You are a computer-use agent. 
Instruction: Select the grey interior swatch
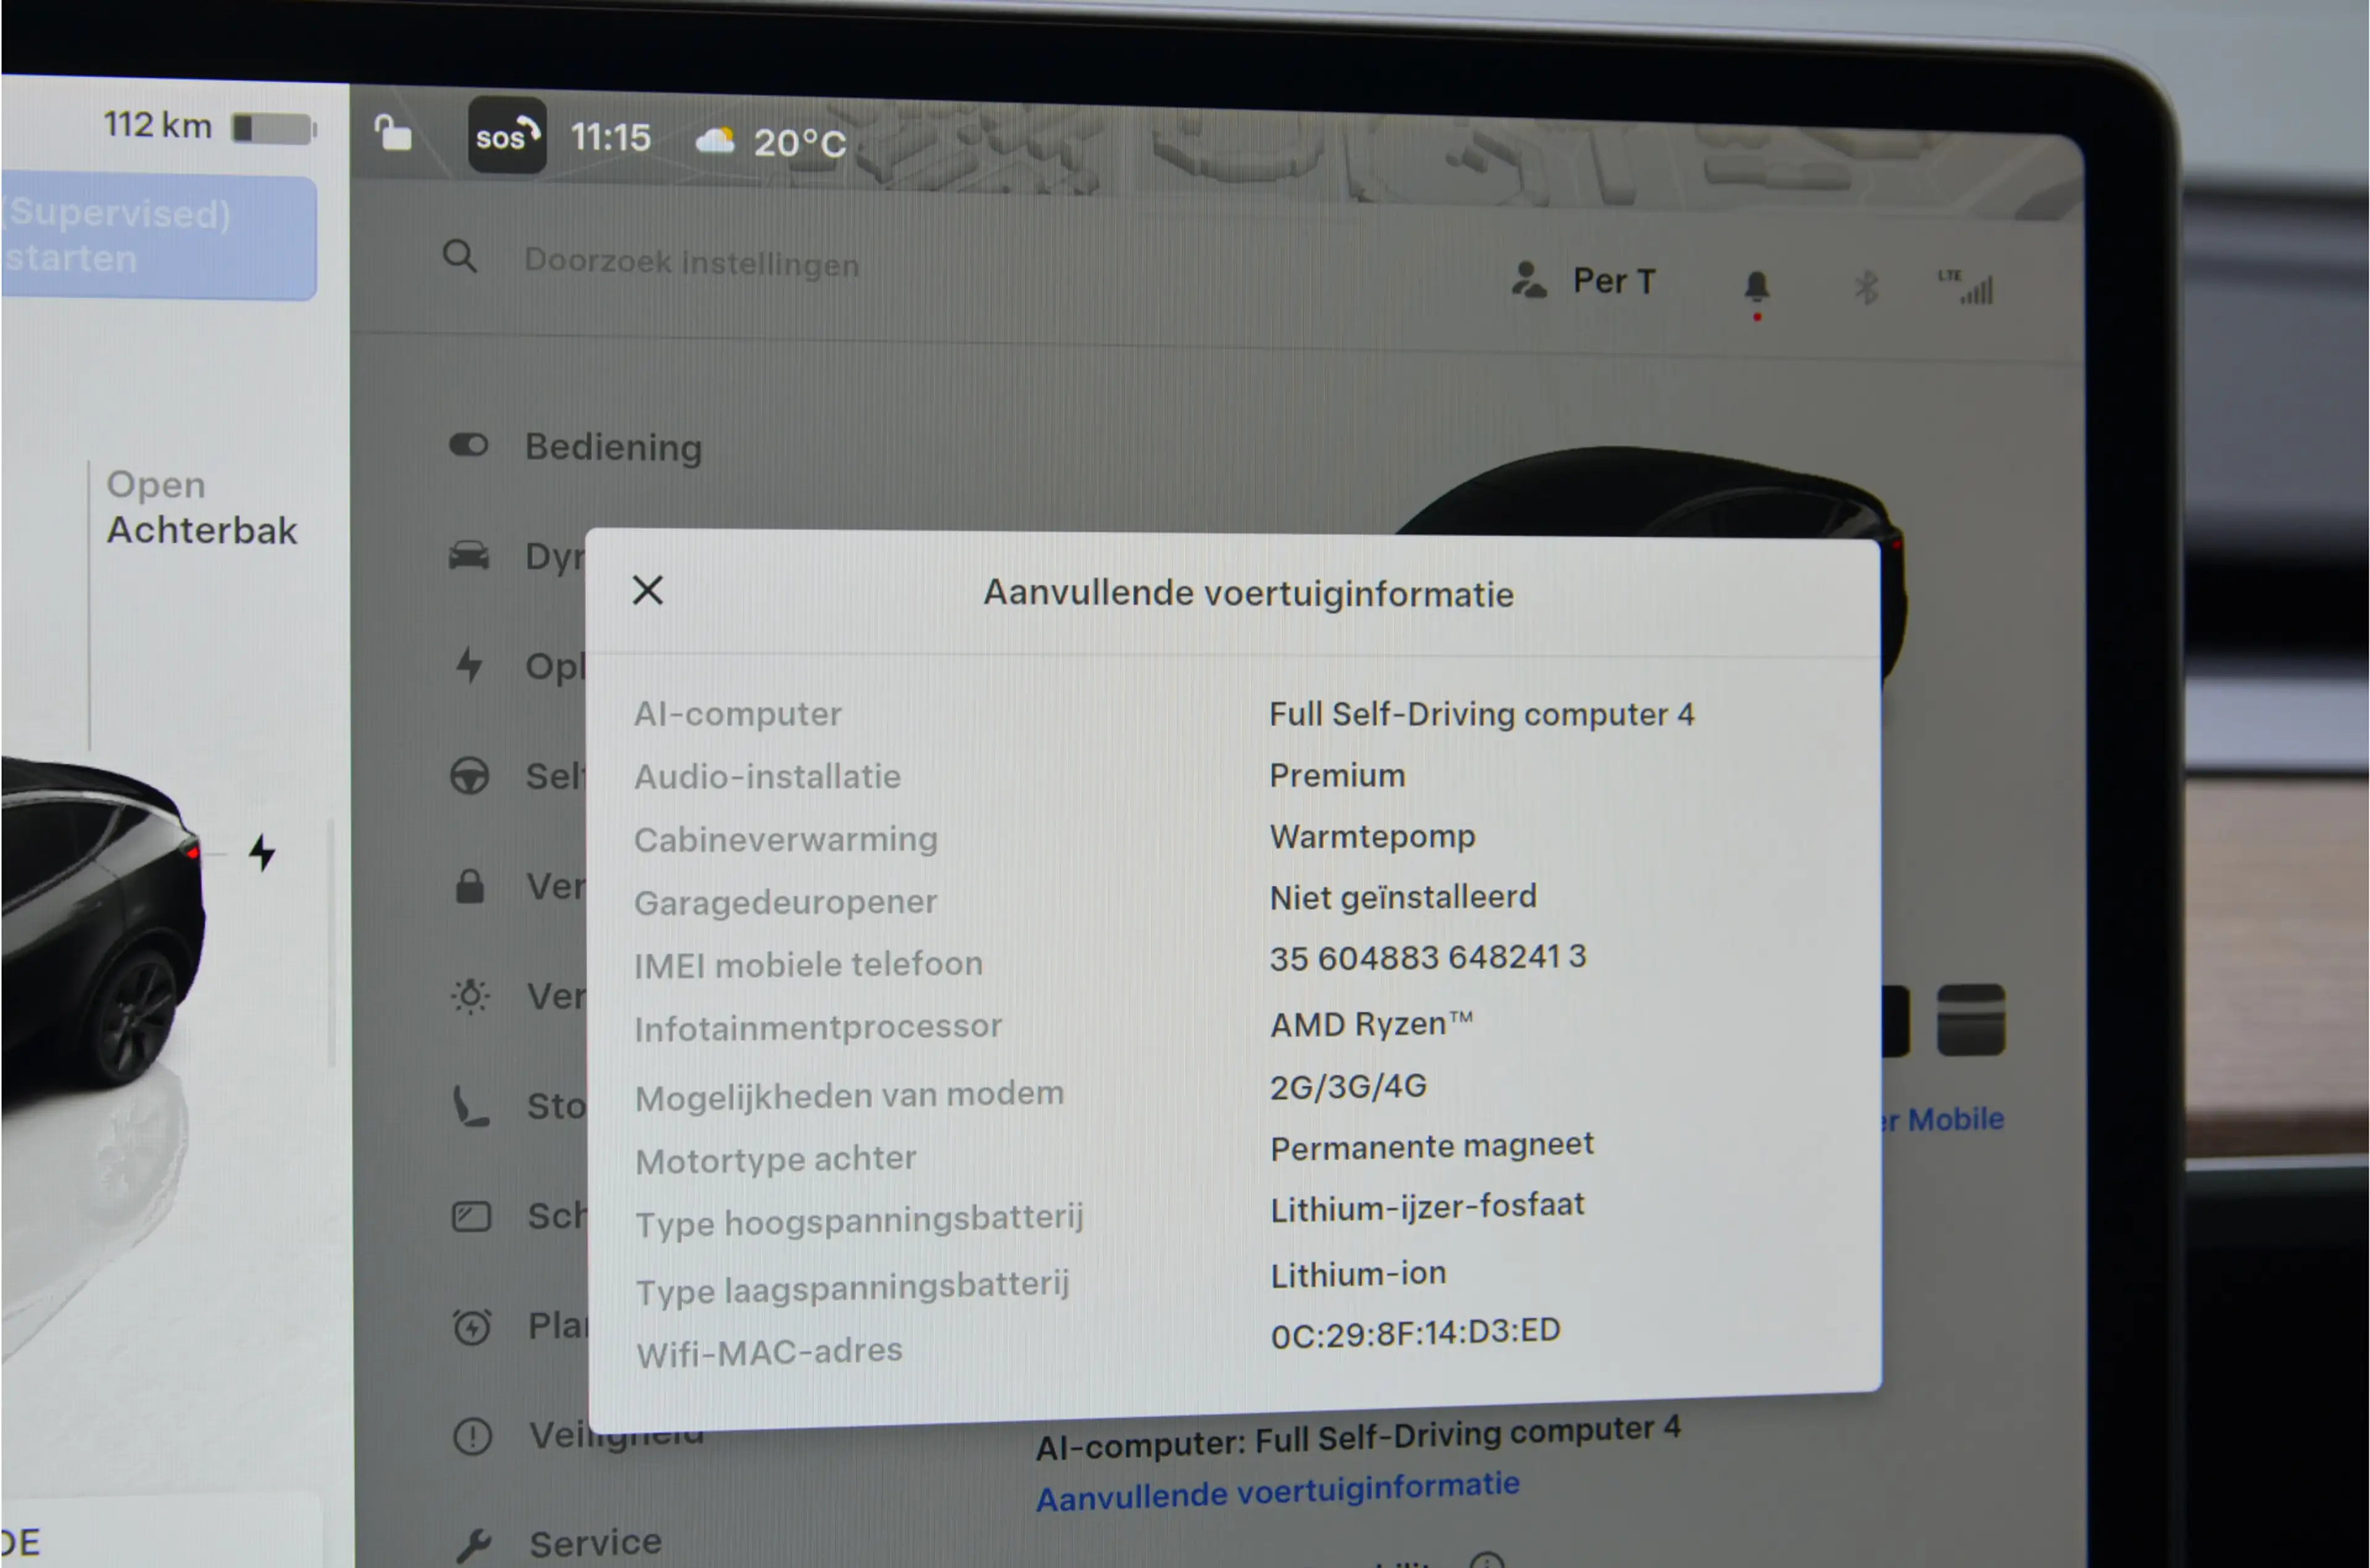(1971, 1020)
